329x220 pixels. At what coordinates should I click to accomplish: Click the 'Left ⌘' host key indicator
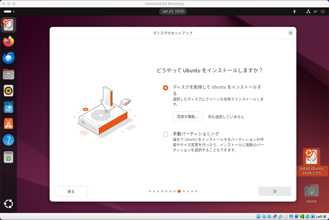(321, 216)
